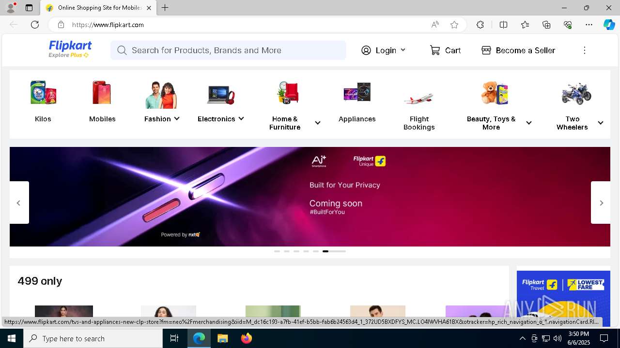Open the Fashion category image
Image resolution: width=620 pixels, height=348 pixels.
click(161, 94)
